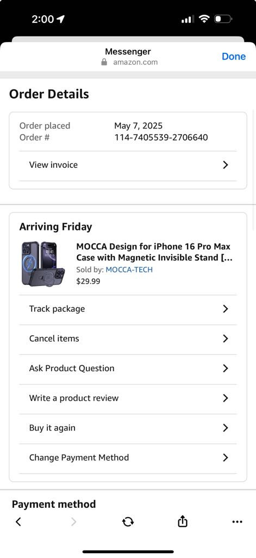Tap the MOCCA phone case thumbnail

pos(43,263)
